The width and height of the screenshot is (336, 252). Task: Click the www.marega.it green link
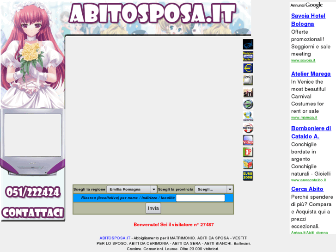(x=304, y=117)
